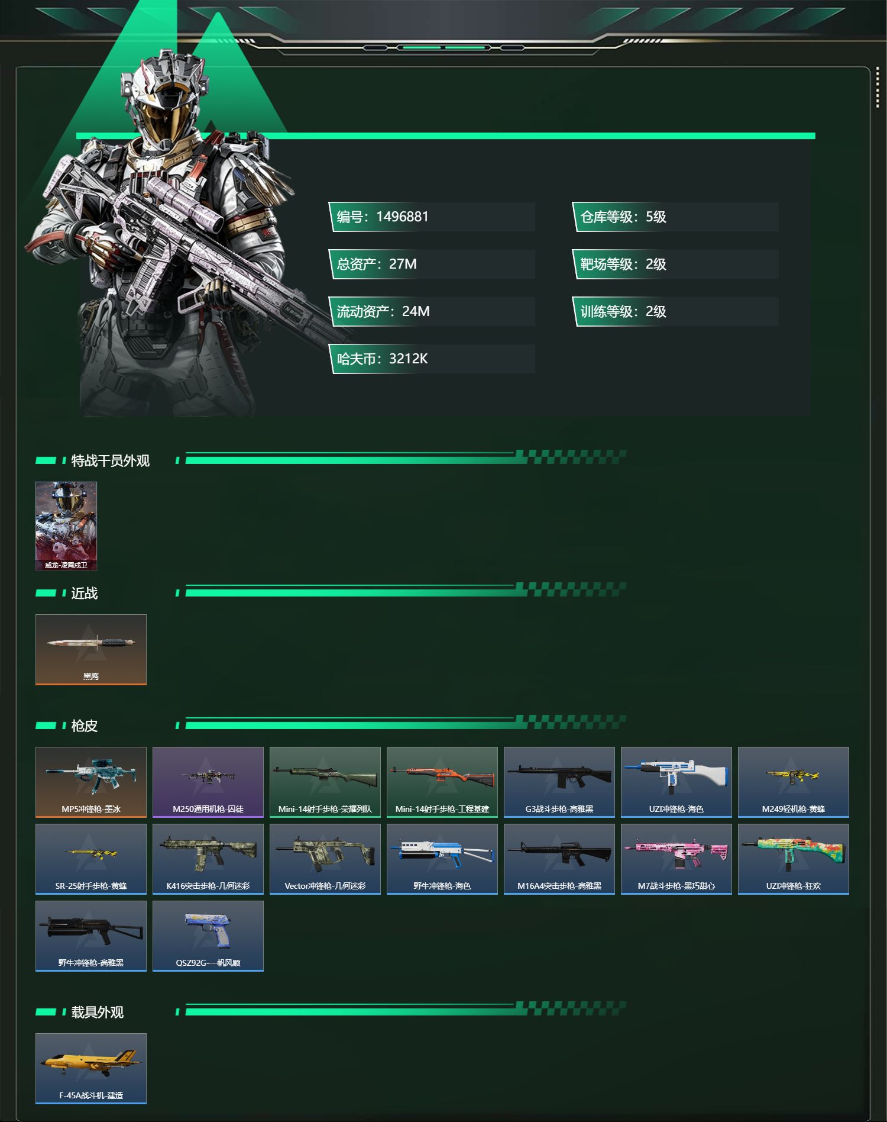Open the G3战斗步枪-高雅黑 skin card

coord(559,782)
